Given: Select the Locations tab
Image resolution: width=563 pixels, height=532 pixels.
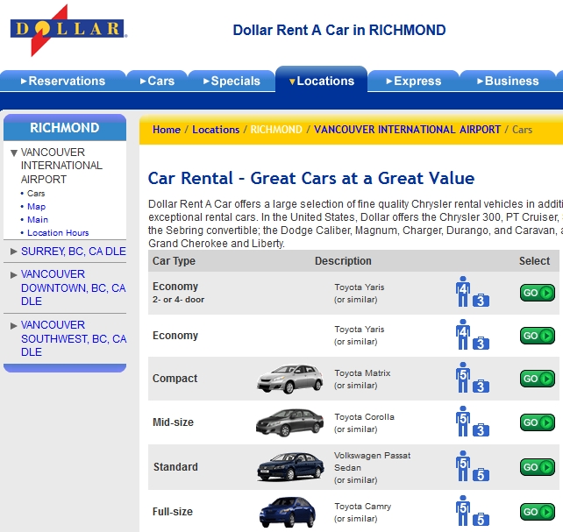Looking at the screenshot, I should click(321, 80).
